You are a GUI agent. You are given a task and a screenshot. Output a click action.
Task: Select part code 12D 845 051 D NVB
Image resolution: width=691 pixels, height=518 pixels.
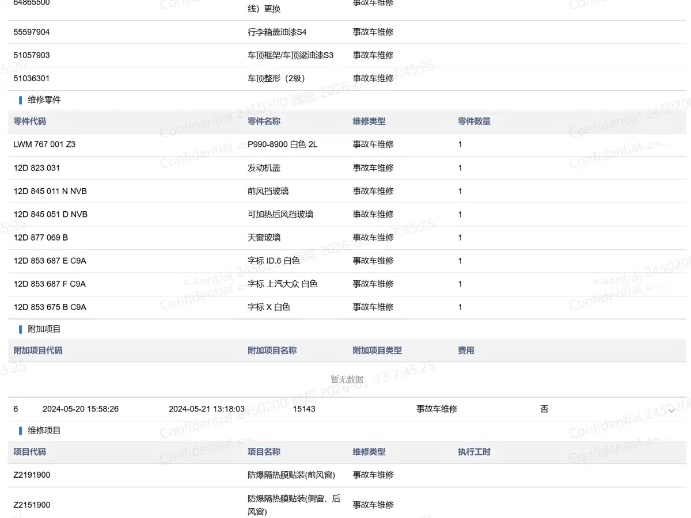51,214
